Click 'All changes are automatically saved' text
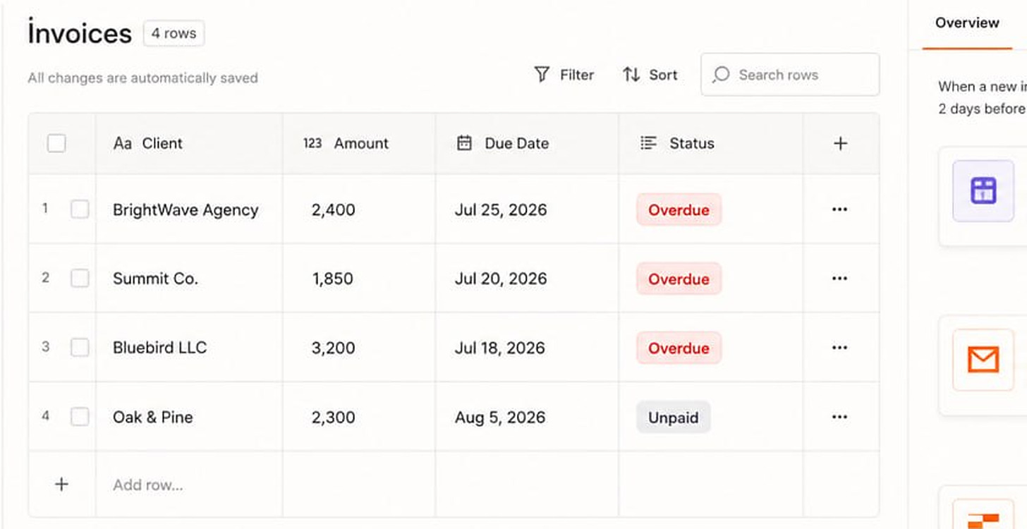 click(x=142, y=78)
